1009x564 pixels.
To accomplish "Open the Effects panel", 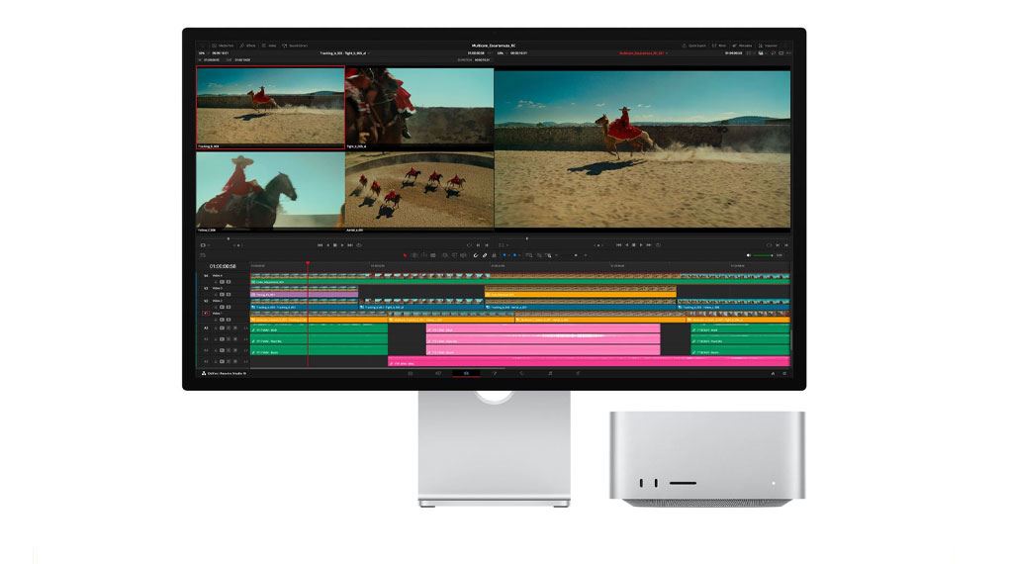I will (248, 46).
